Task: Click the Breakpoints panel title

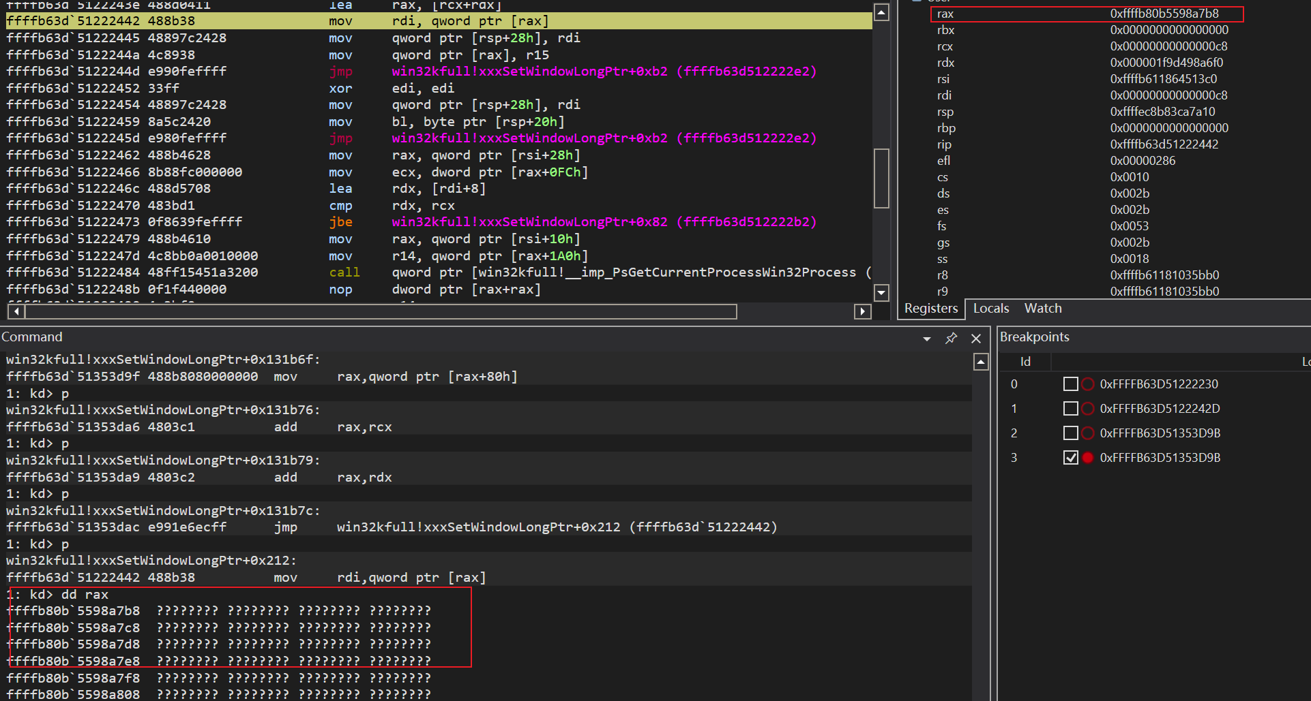Action: pyautogui.click(x=1034, y=337)
